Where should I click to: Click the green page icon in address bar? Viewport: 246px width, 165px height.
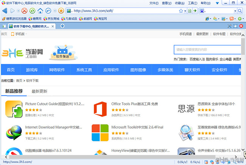(x=190, y=11)
